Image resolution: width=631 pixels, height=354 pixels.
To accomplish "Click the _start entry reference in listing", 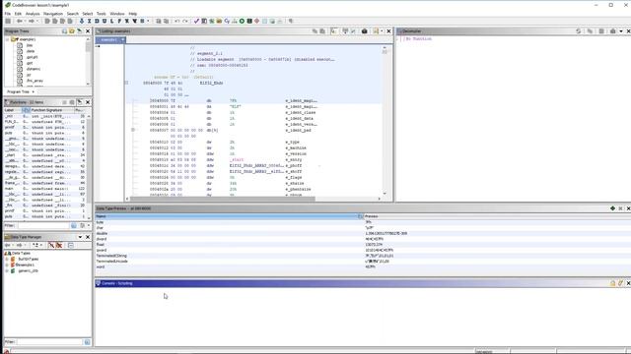I will point(237,159).
